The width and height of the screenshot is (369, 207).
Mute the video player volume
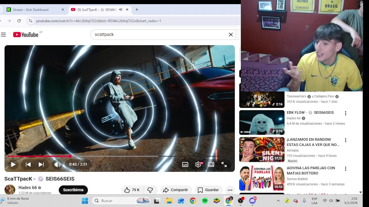(57, 164)
